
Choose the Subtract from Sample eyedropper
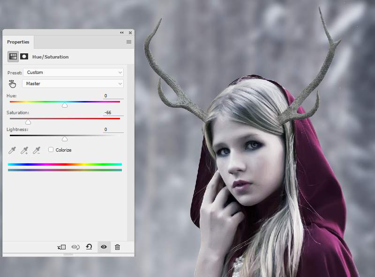pyautogui.click(x=37, y=150)
